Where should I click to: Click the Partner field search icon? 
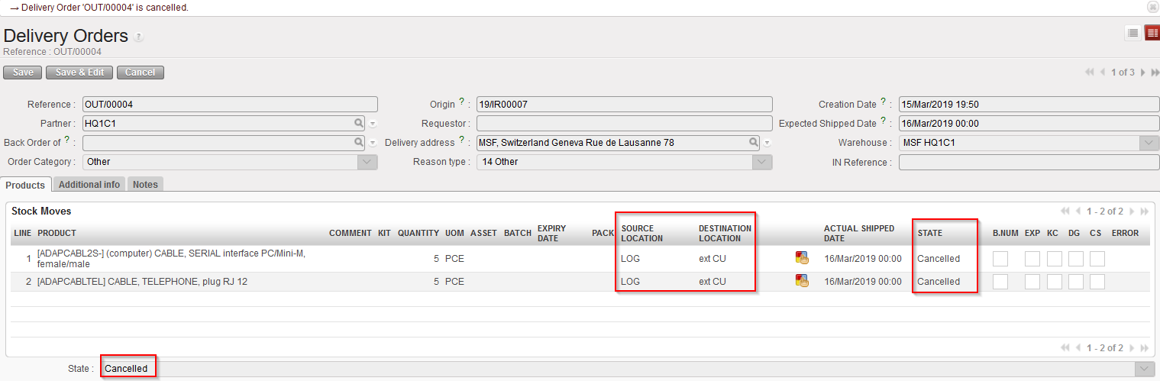pyautogui.click(x=358, y=123)
